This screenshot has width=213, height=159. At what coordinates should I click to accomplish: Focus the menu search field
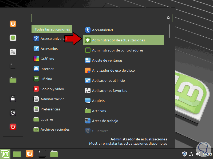point(102,18)
